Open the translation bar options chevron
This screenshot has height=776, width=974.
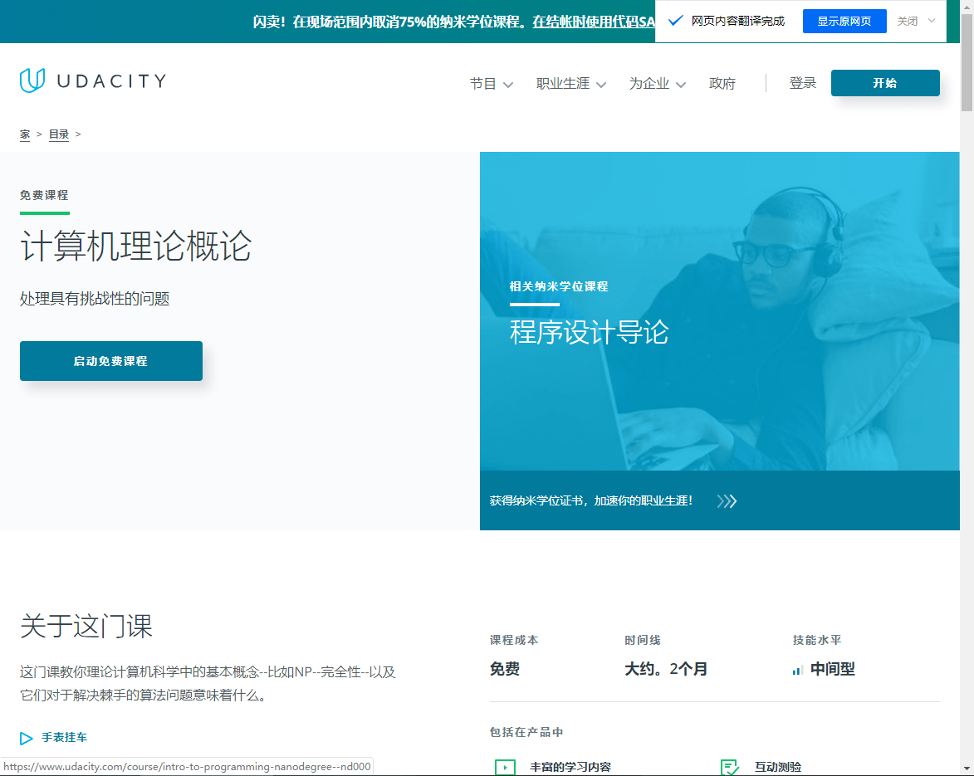point(931,21)
